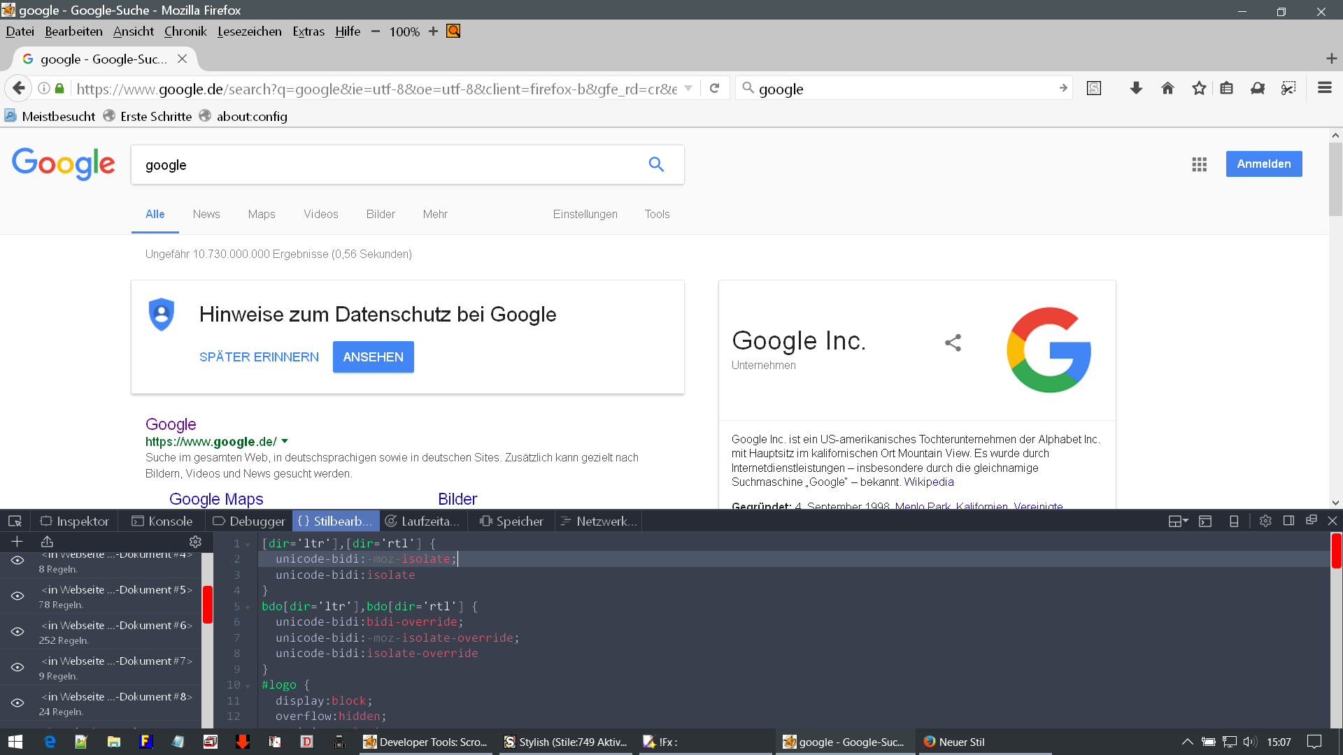Viewport: 1343px width, 755px height.
Task: Open the Google apps grid icon
Action: click(x=1199, y=164)
